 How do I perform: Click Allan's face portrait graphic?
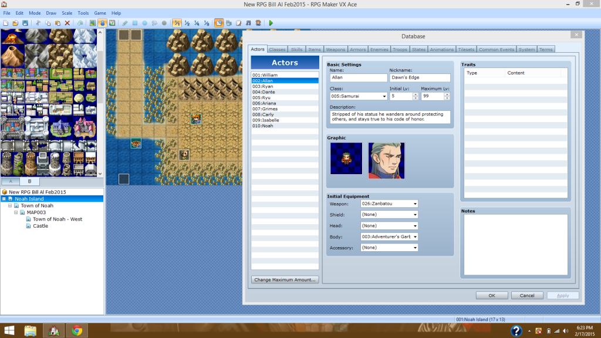tap(386, 160)
